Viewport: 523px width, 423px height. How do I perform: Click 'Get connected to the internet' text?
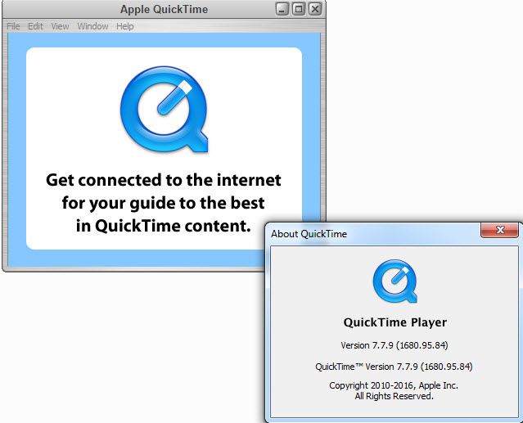164,180
